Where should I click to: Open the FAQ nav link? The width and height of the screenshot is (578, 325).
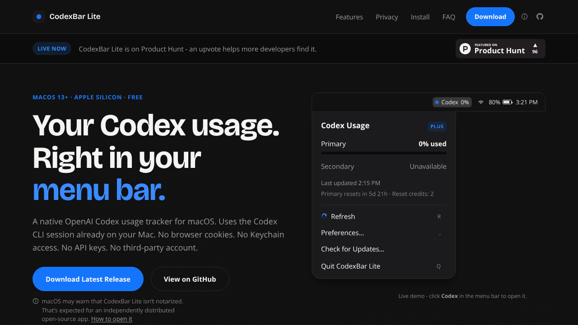pyautogui.click(x=449, y=17)
